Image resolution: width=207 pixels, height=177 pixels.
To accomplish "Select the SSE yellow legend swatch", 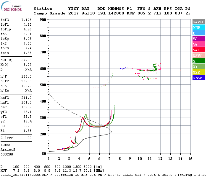I will click(x=199, y=72).
